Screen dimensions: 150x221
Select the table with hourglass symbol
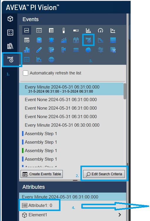point(113,50)
